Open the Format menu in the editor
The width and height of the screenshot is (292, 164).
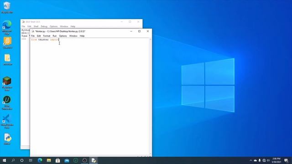[47, 36]
